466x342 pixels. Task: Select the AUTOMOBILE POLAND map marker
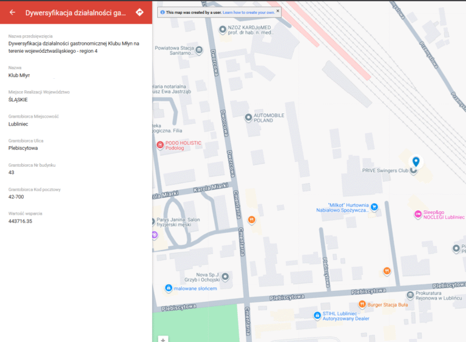pos(248,117)
